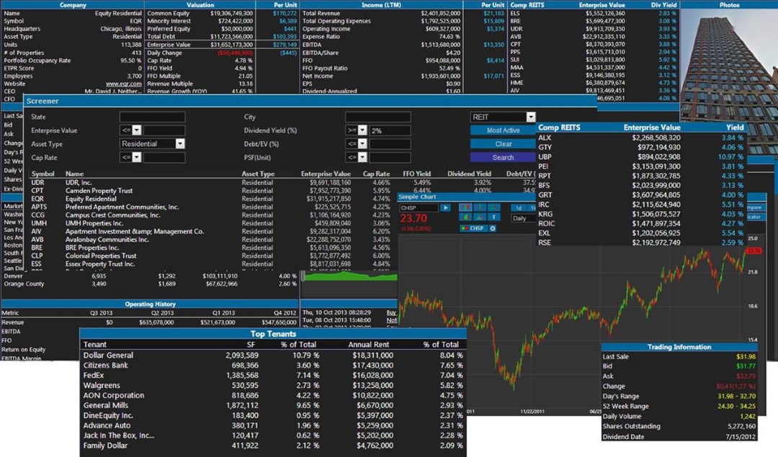
Task: Choose the mountain area chart icon
Action: [x=479, y=217]
